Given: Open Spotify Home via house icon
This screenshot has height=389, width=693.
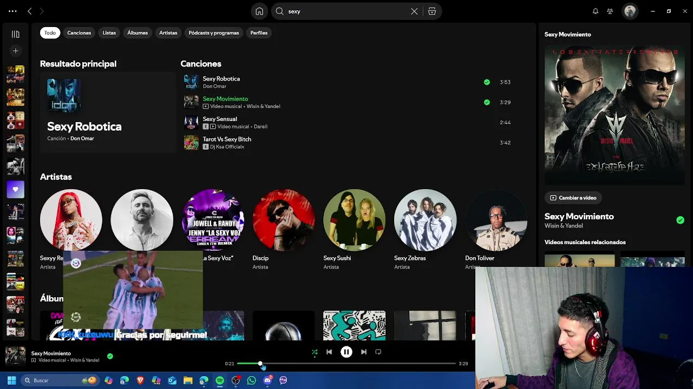Looking at the screenshot, I should tap(259, 11).
